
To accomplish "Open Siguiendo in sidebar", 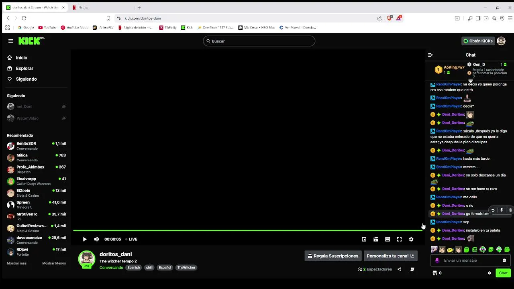I will pyautogui.click(x=22, y=79).
